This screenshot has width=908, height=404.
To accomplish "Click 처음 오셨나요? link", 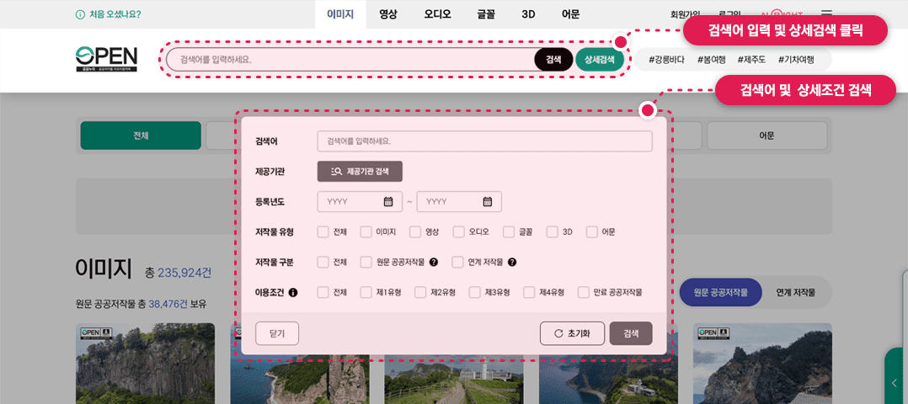I will click(x=115, y=14).
